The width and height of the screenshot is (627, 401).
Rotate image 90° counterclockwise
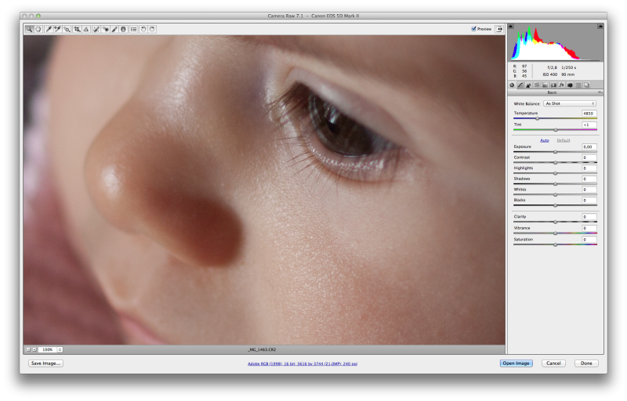pyautogui.click(x=143, y=29)
